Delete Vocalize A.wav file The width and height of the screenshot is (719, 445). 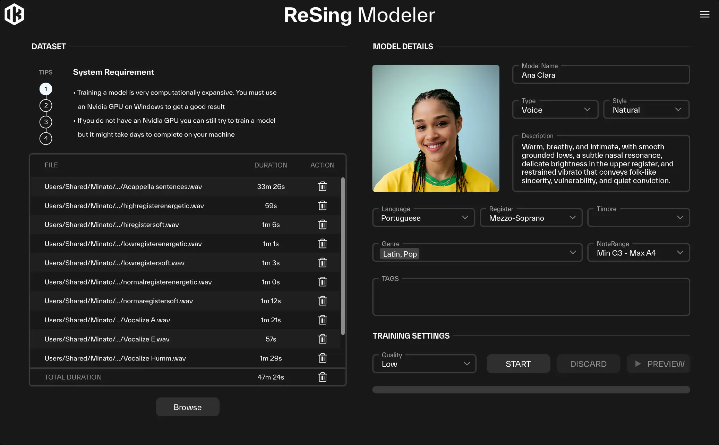(323, 320)
